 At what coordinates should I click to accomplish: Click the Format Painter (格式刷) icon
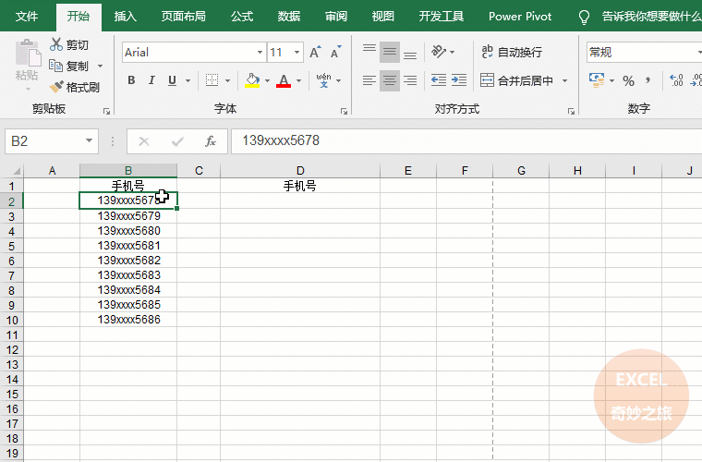57,87
